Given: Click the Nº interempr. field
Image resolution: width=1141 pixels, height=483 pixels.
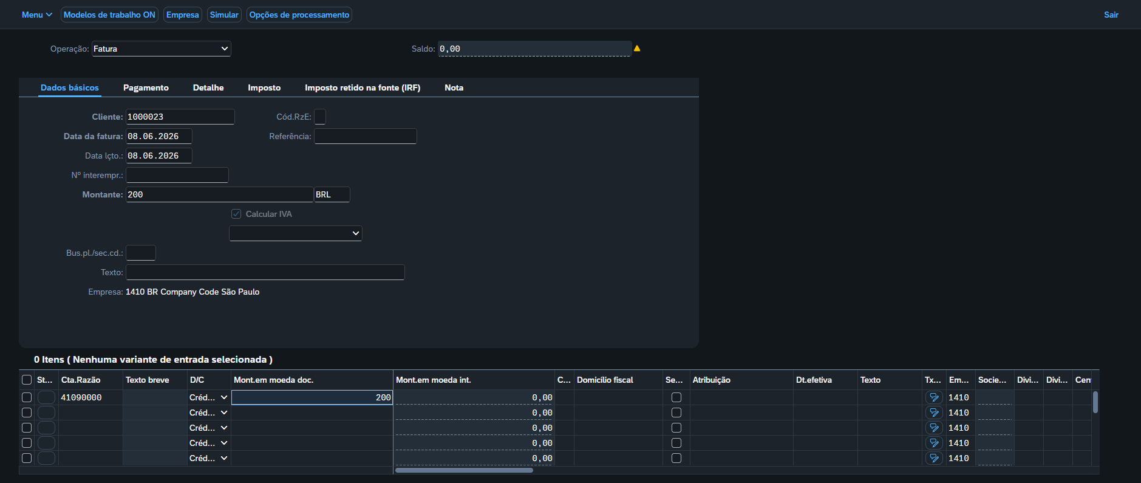Looking at the screenshot, I should pyautogui.click(x=177, y=175).
